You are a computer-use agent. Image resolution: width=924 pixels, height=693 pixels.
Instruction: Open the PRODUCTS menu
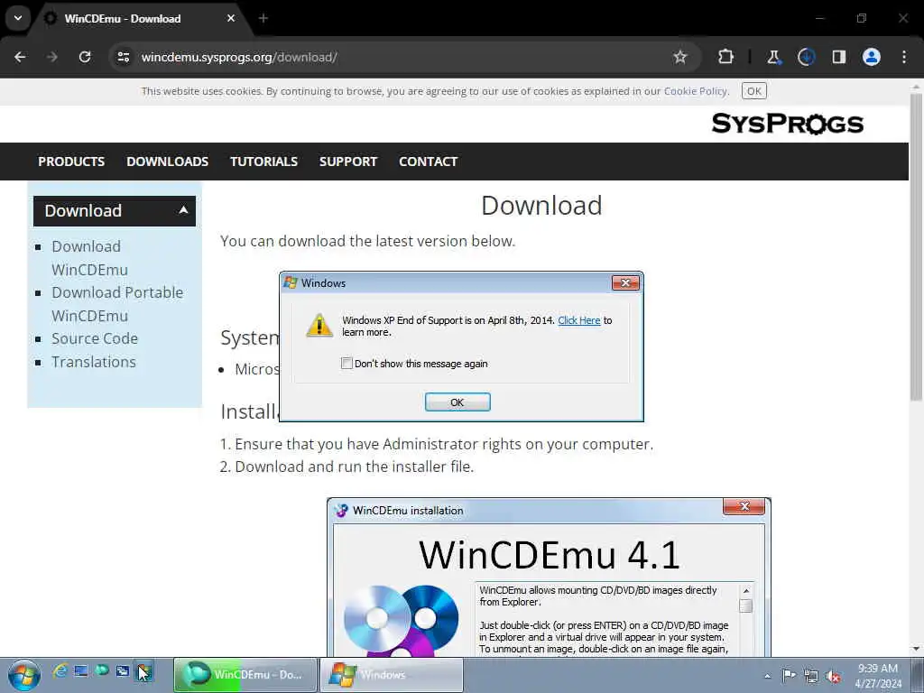71,162
